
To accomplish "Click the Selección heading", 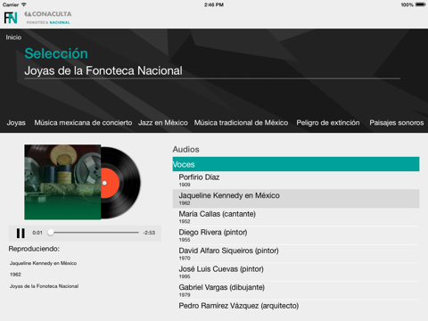I will pos(56,53).
